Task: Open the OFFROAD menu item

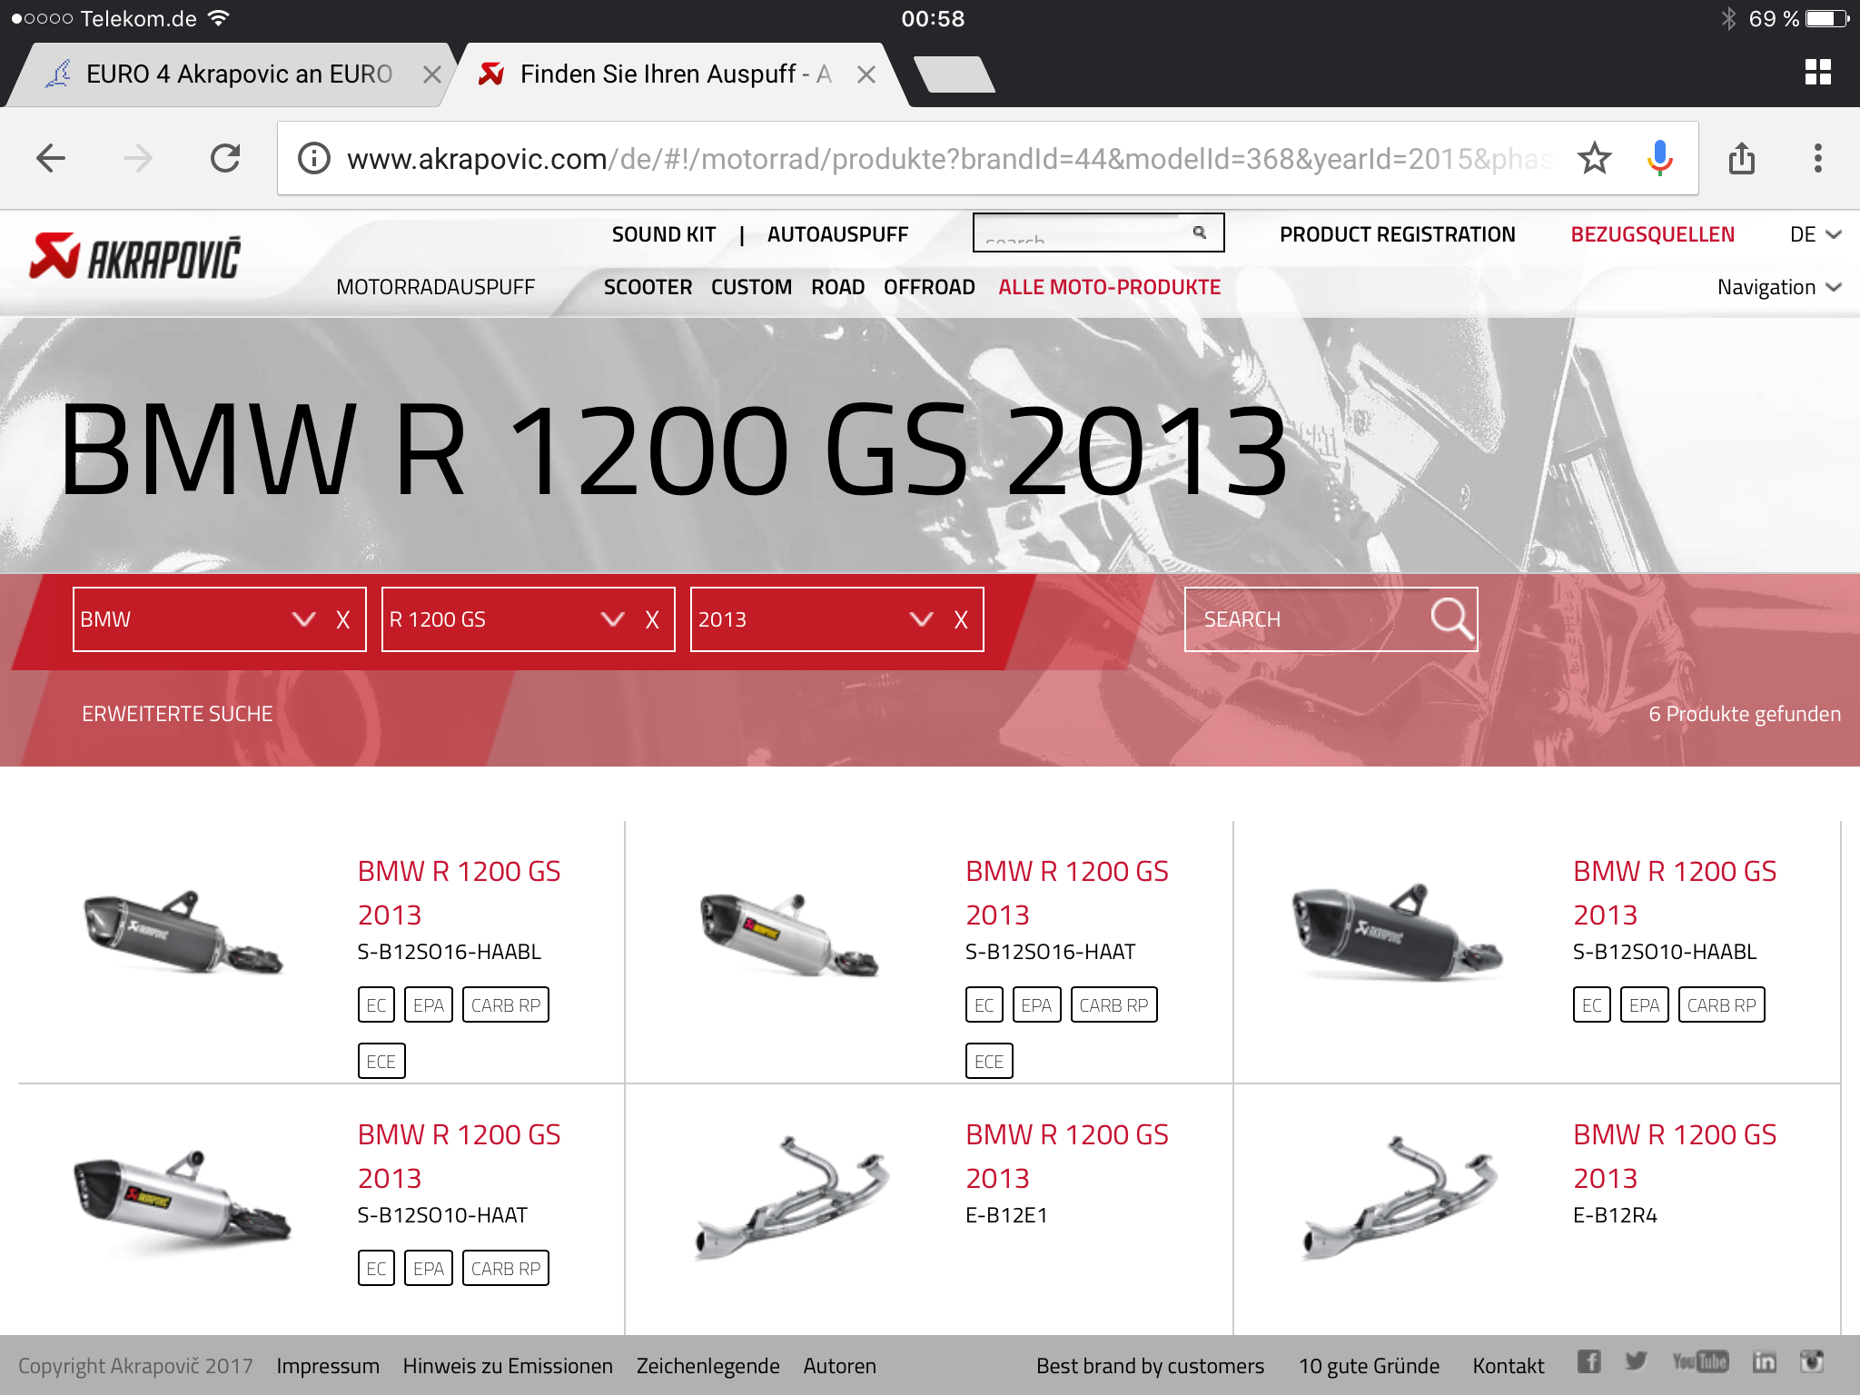Action: click(x=928, y=288)
